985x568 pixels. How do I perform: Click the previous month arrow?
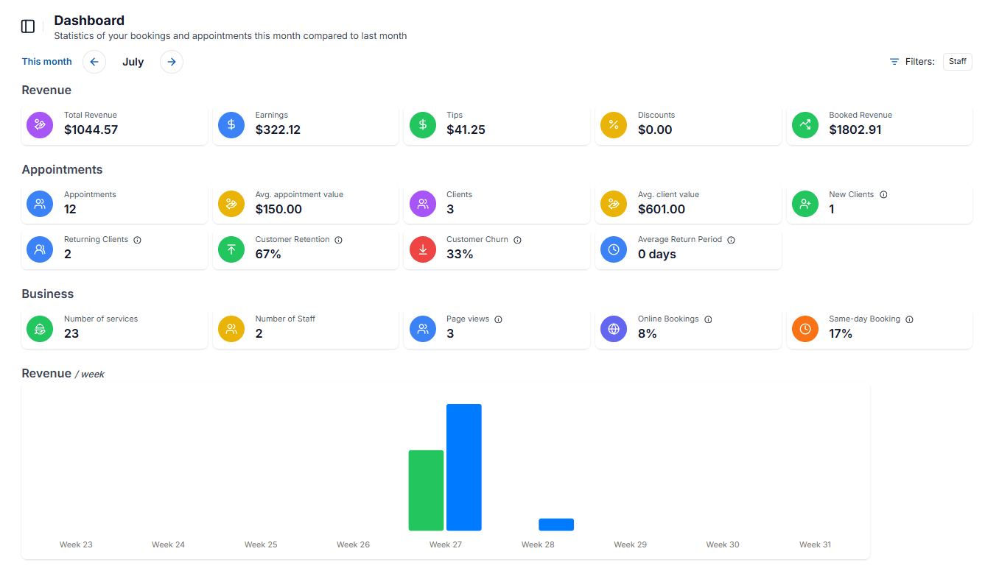point(94,62)
